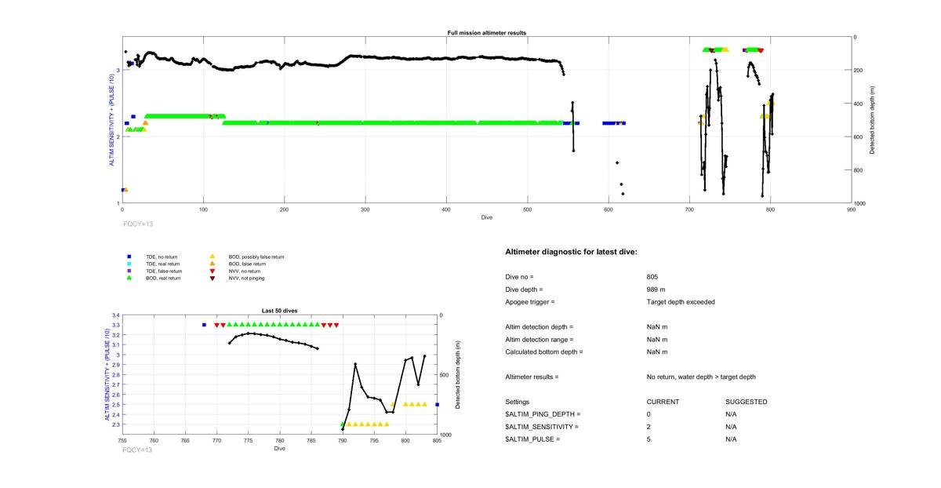941x488 pixels.
Task: Click the green triangle marker at dive 790 in Last 50 dives
Action: pos(343,424)
